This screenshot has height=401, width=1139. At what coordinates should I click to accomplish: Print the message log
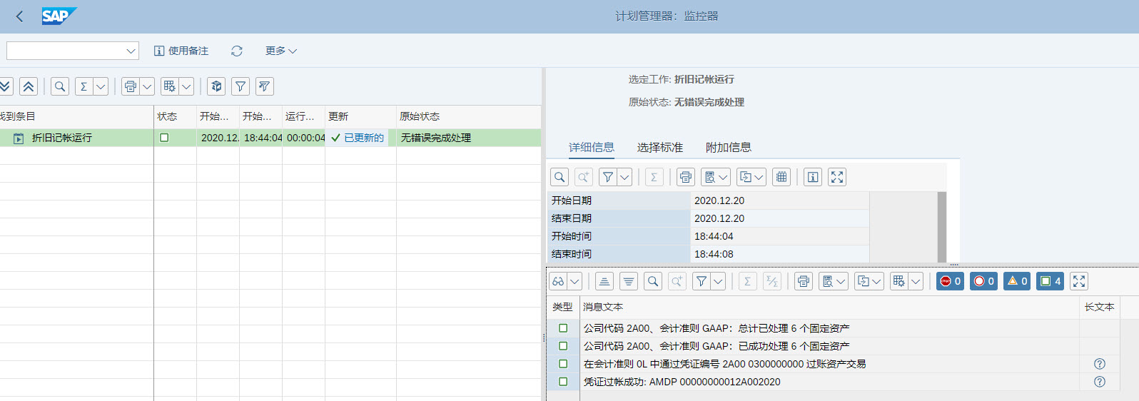click(804, 281)
